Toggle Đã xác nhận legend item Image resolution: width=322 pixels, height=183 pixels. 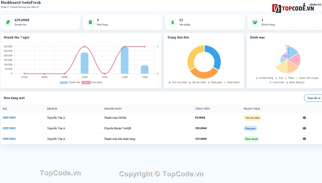(x=197, y=82)
